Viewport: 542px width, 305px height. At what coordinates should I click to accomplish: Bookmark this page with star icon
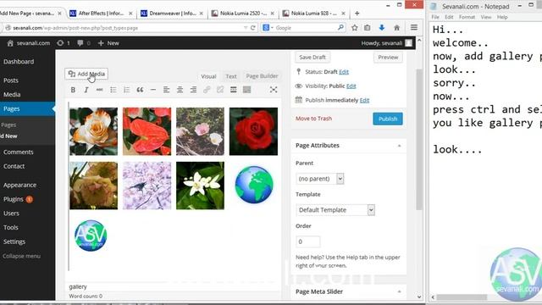point(355,28)
